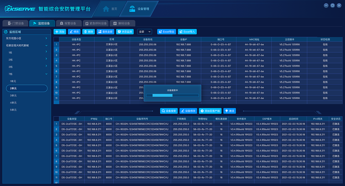Click 8000 port cell in lower row 5
Viewport: 345px width, 186px height.
pos(109,145)
